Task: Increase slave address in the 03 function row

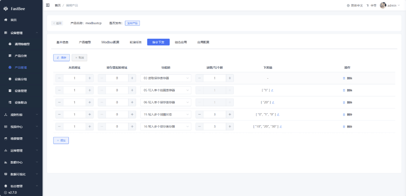Action: click(89, 78)
